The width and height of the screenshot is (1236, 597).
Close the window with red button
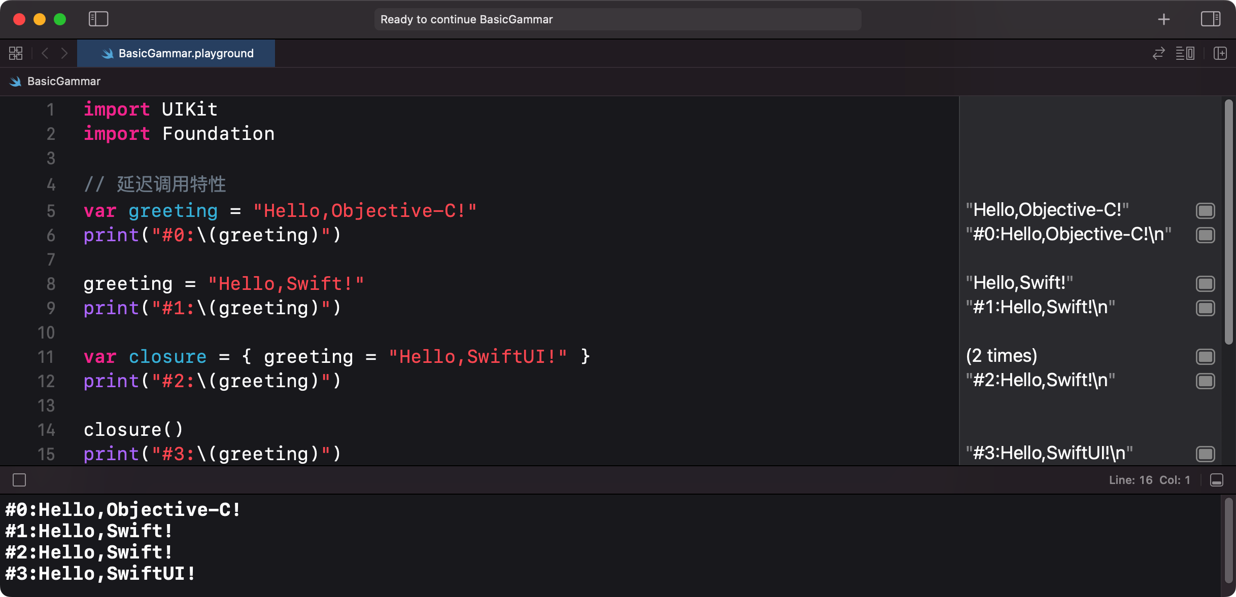coord(19,19)
